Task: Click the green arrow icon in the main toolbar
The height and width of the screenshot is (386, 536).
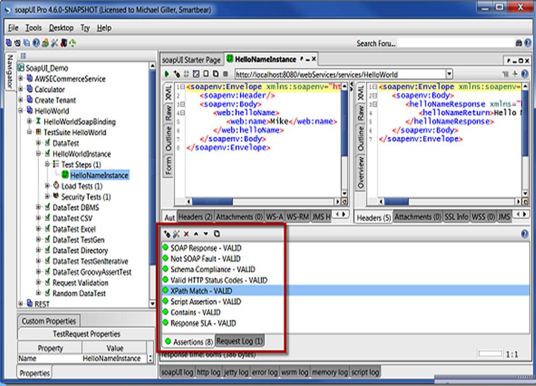Action: coord(72,43)
